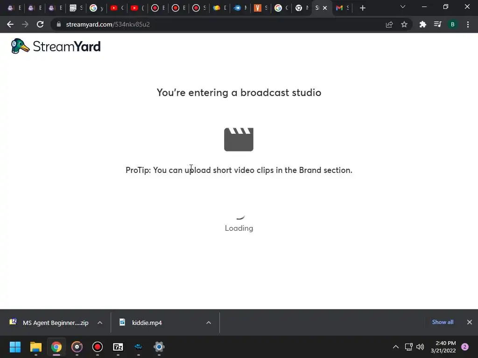Reload the StreamYard page

(x=40, y=24)
